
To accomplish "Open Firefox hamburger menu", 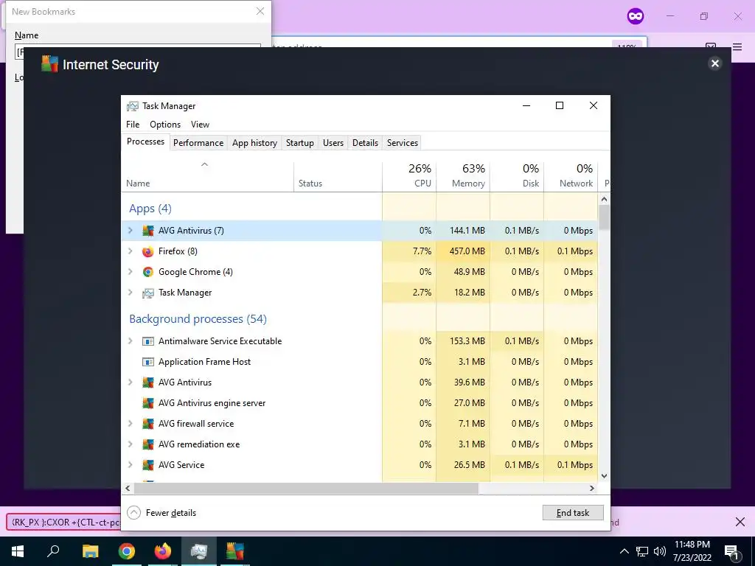I will [737, 46].
